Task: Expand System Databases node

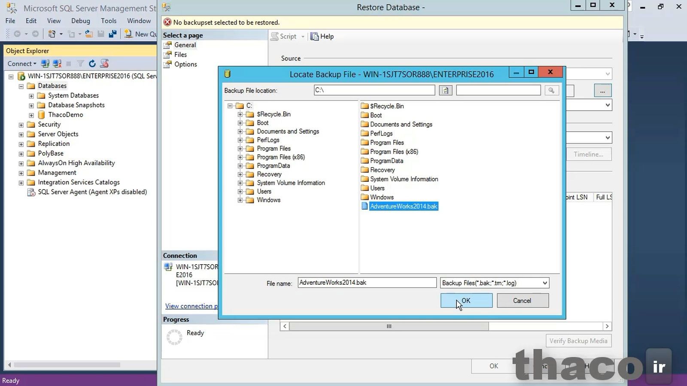Action: click(x=31, y=96)
